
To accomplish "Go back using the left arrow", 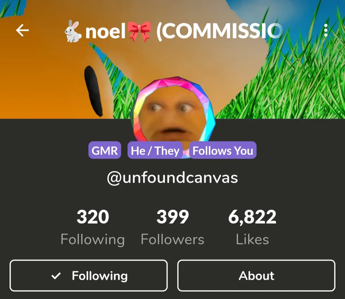I will point(22,30).
